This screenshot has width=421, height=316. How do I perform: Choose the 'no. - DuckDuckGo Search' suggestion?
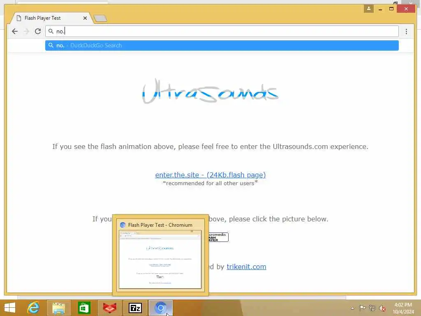click(222, 45)
